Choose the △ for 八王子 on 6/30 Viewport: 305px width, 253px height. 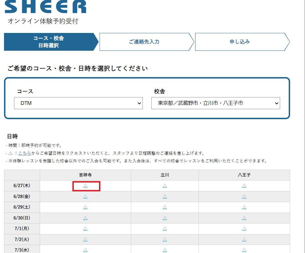244,218
